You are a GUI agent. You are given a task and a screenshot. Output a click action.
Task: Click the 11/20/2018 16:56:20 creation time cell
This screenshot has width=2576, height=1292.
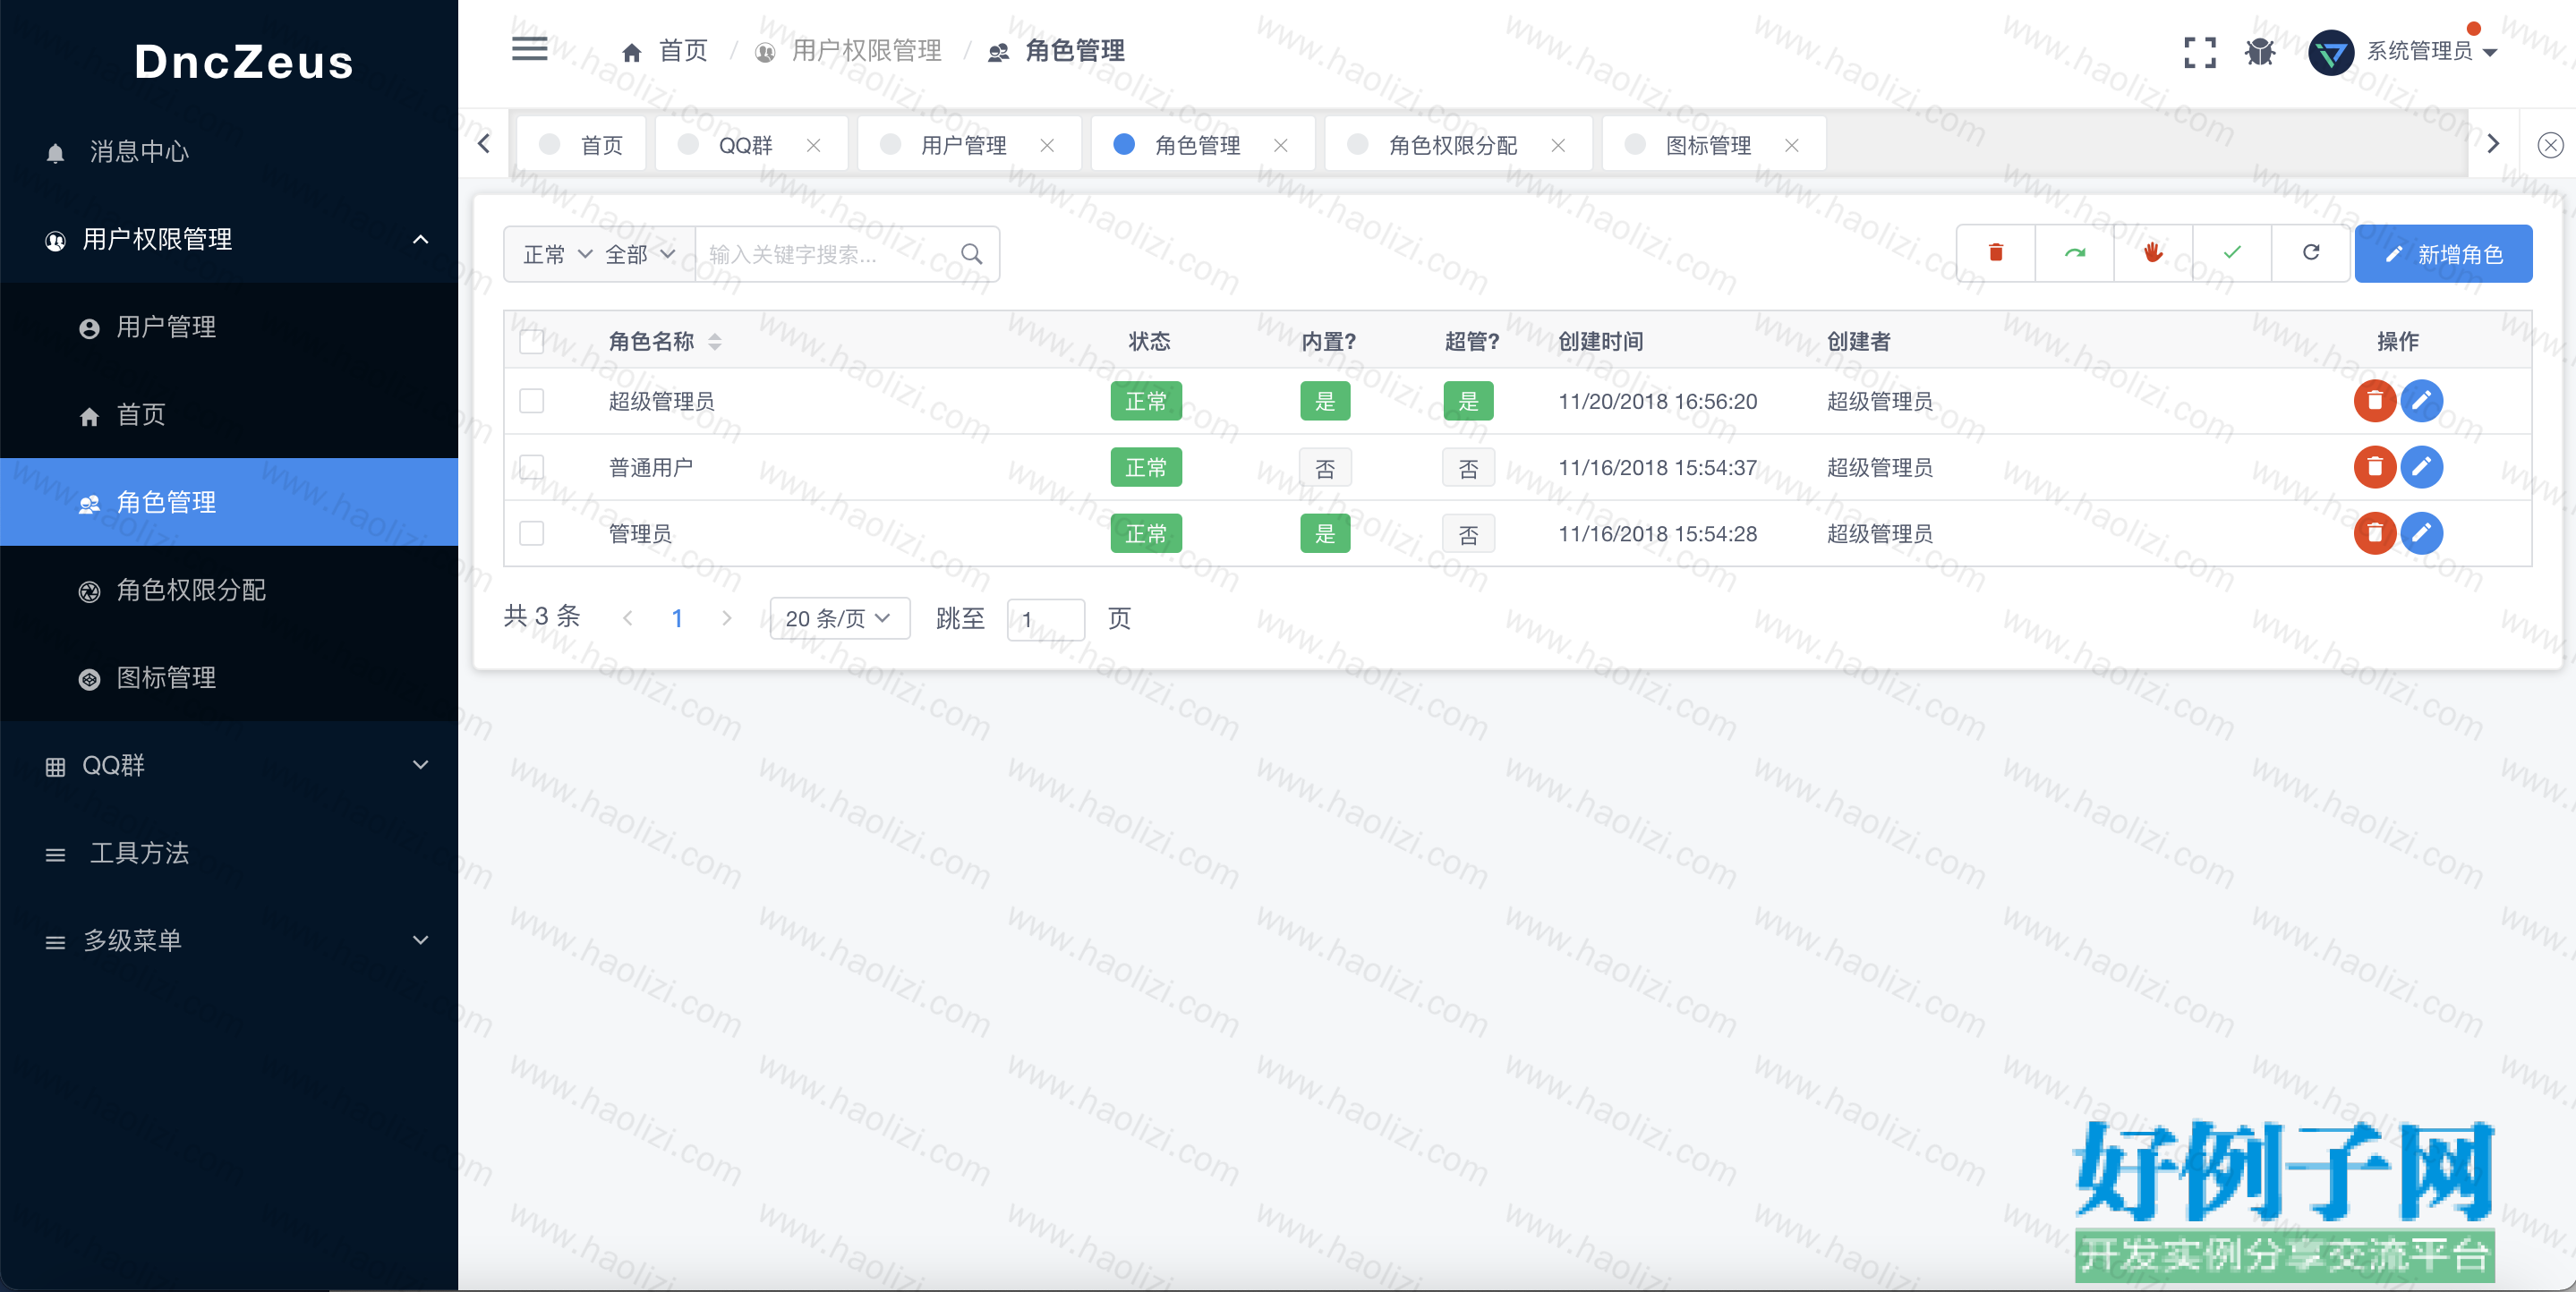(x=1657, y=401)
